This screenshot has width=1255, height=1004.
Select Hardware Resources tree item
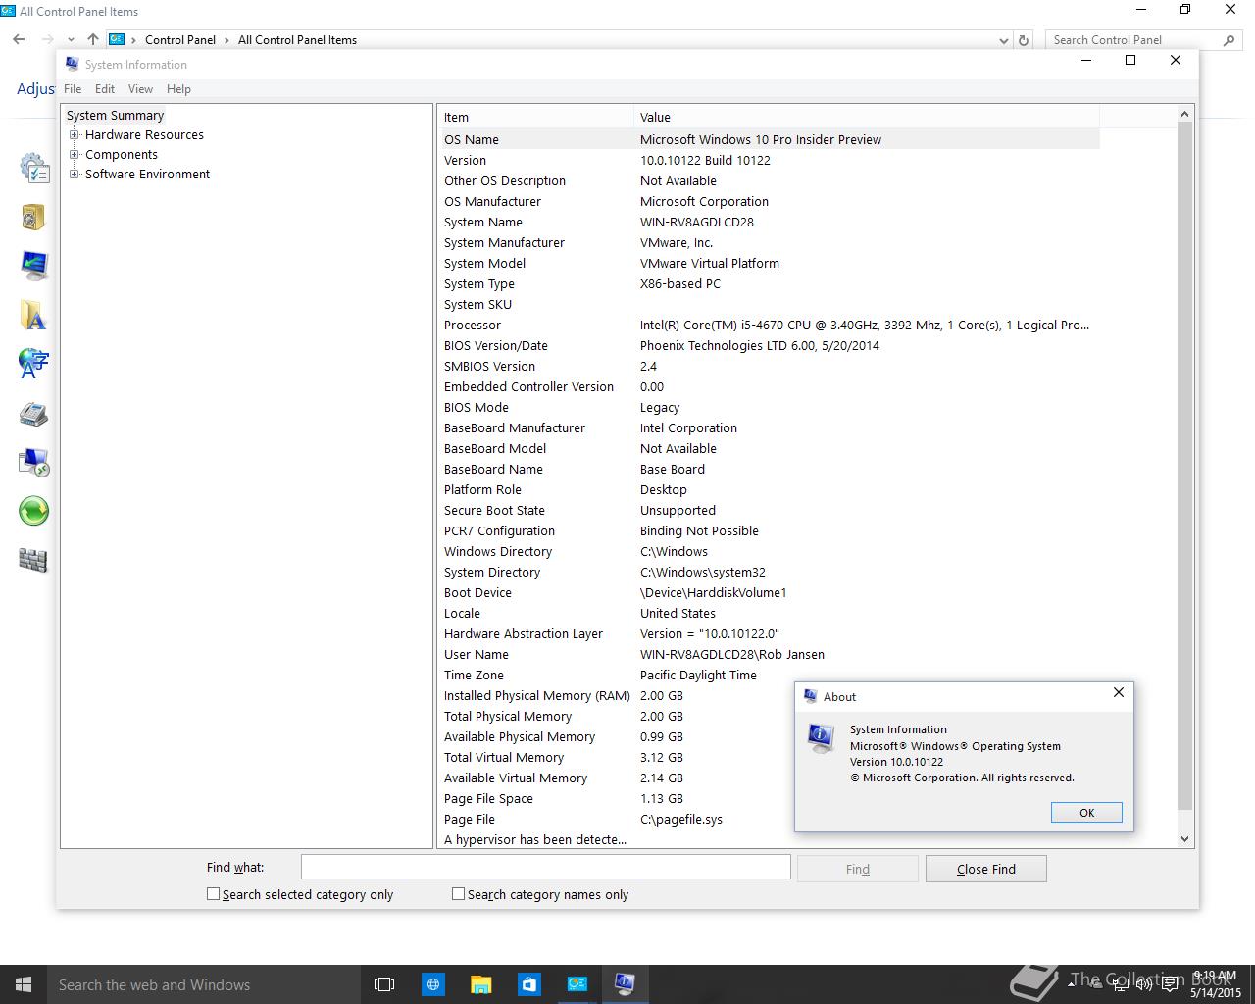(x=144, y=135)
